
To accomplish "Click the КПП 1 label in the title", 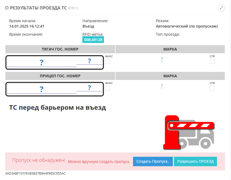I will point(73,8).
